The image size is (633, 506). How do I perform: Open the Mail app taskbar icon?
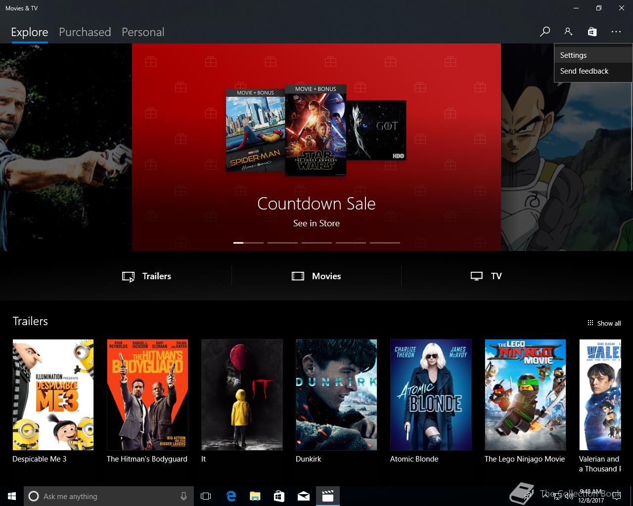point(303,496)
